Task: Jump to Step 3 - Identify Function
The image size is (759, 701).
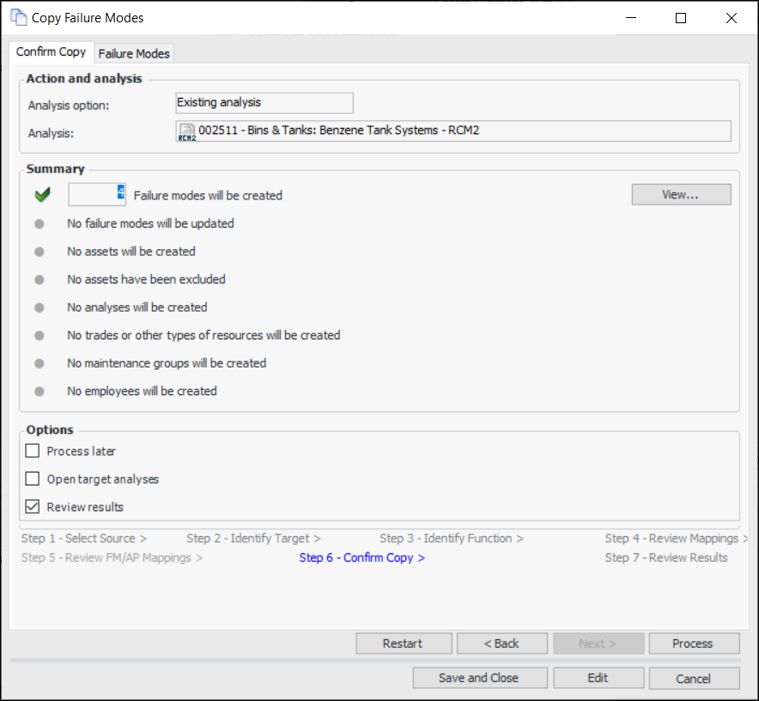Action: [x=451, y=539]
